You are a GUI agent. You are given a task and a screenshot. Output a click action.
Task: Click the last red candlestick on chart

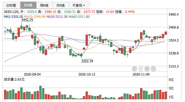166,33
